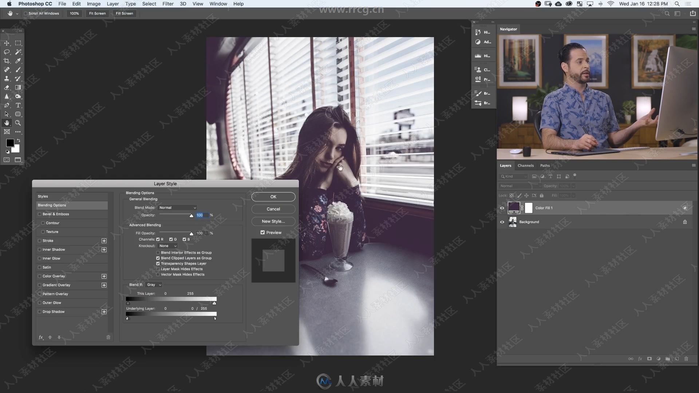The width and height of the screenshot is (699, 393).
Task: Click New Style button
Action: [x=273, y=221]
